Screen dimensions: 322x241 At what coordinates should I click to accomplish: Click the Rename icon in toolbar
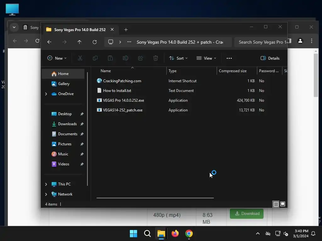coord(125,58)
